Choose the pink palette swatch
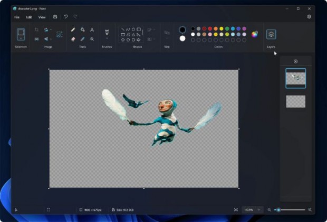 pos(210,34)
